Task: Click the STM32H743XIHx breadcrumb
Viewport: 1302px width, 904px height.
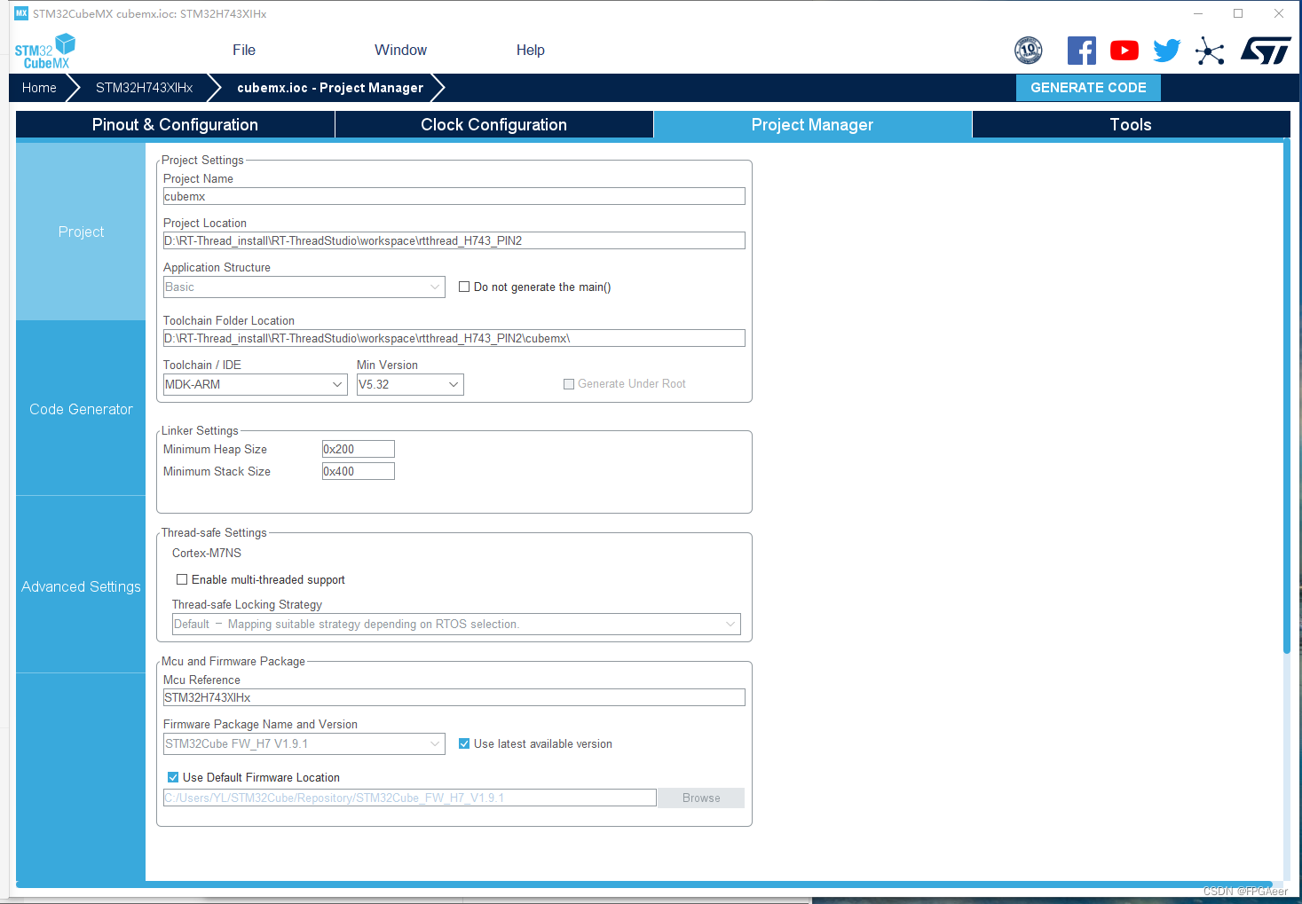Action: (145, 88)
